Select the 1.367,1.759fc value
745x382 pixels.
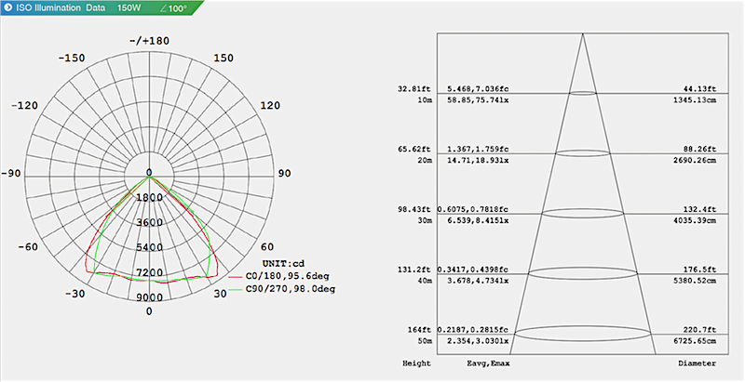click(478, 149)
